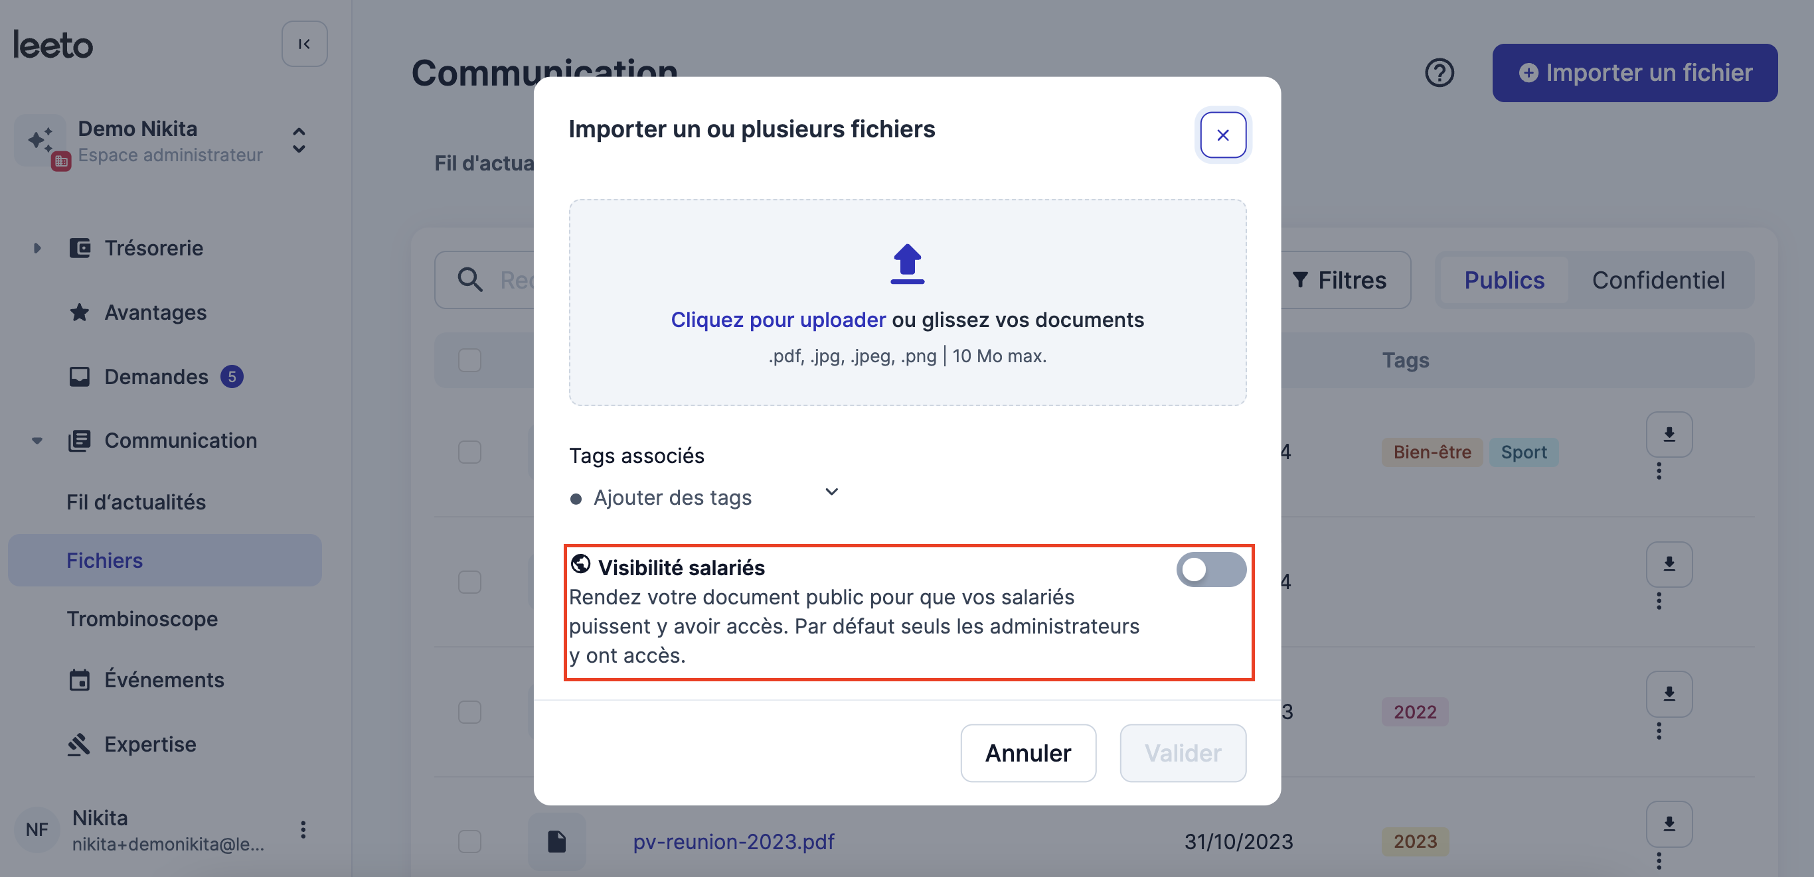This screenshot has width=1814, height=877.
Task: Click the Annuler button
Action: pyautogui.click(x=1027, y=752)
